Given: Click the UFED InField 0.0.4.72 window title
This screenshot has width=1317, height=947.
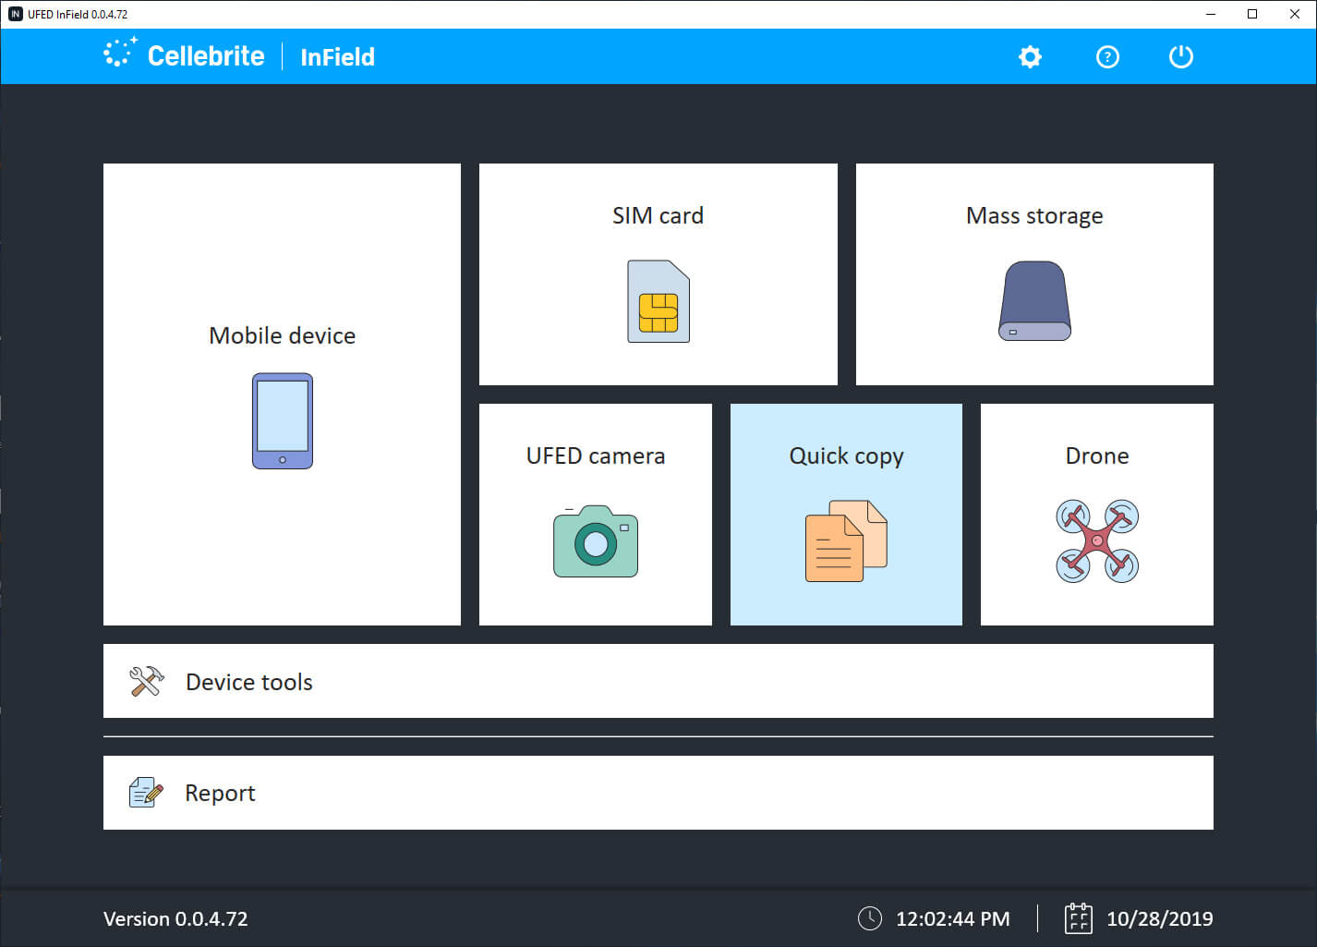Looking at the screenshot, I should pos(78,14).
